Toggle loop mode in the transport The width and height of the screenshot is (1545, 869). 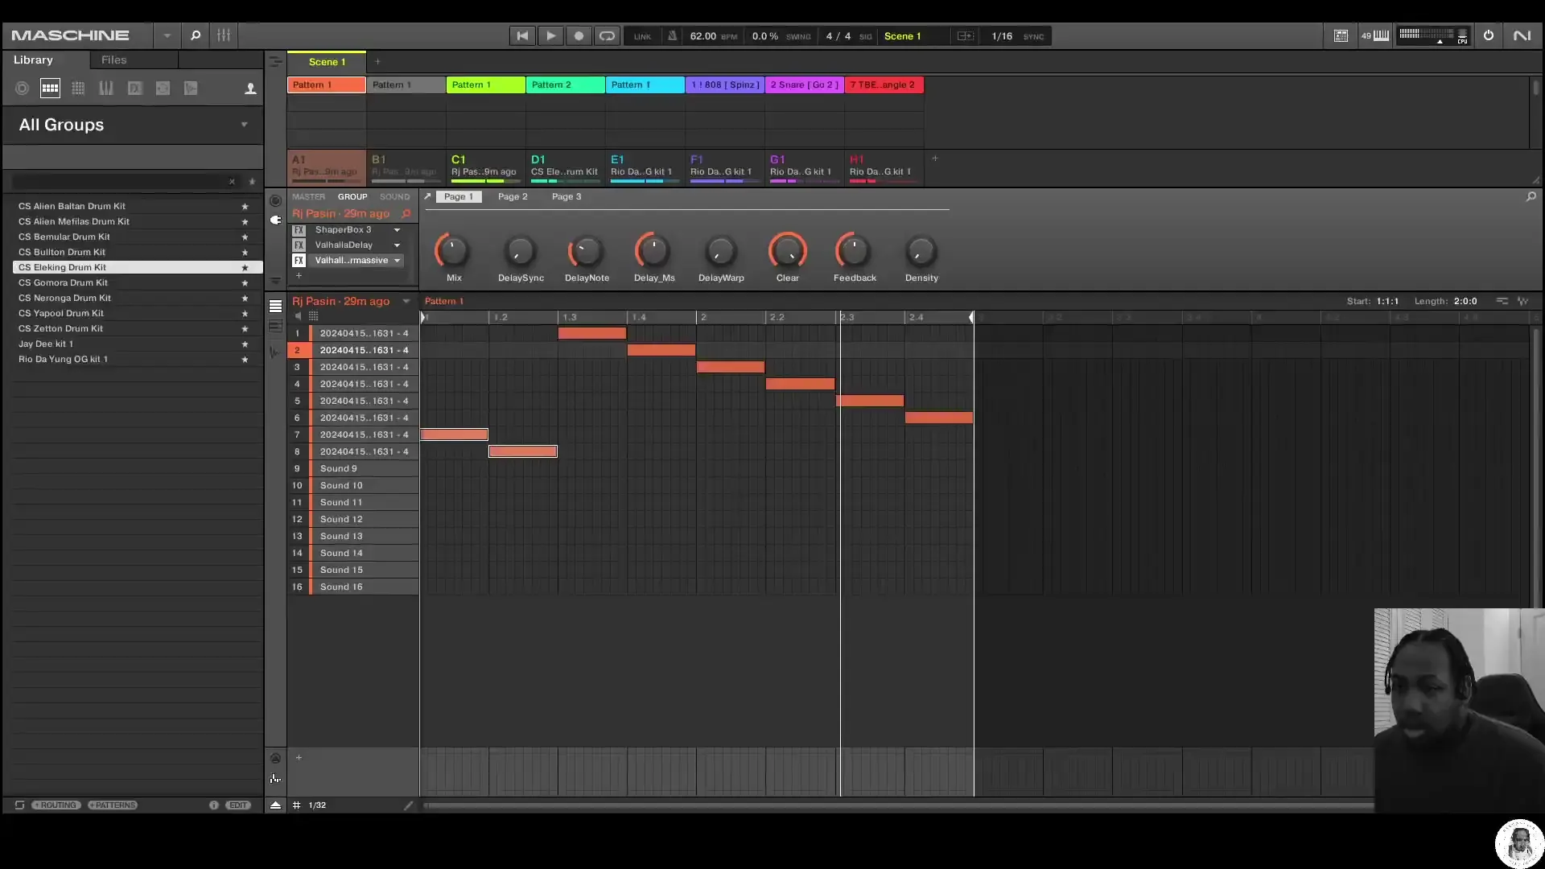[608, 35]
